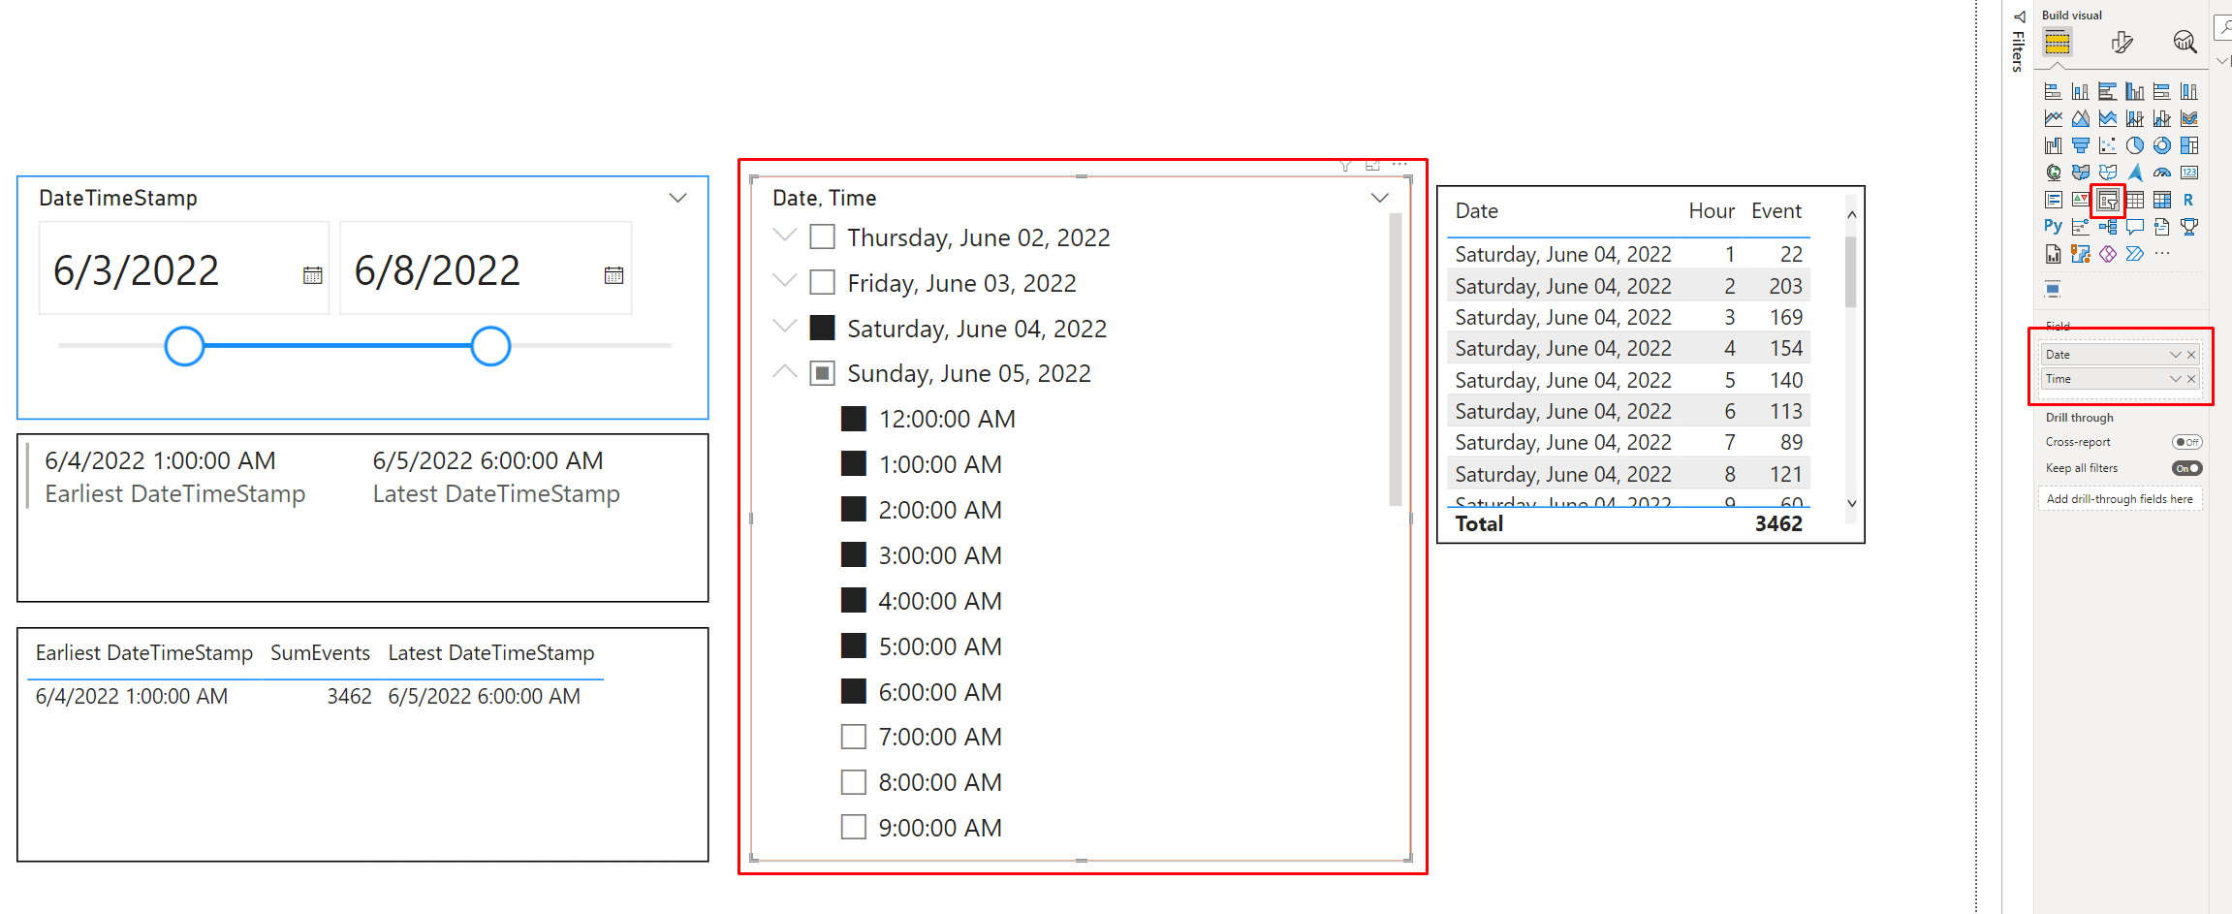Click the right handle of date slider
This screenshot has height=914, width=2232.
[x=490, y=346]
